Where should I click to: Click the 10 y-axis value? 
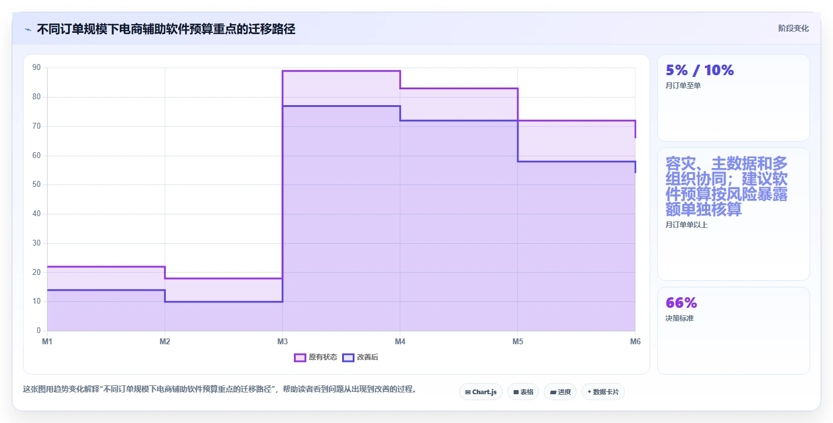pyautogui.click(x=36, y=301)
